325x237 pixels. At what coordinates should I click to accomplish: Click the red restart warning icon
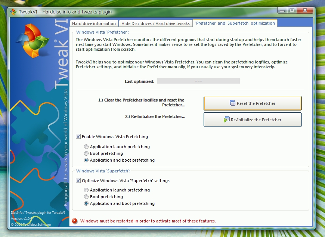point(74,221)
